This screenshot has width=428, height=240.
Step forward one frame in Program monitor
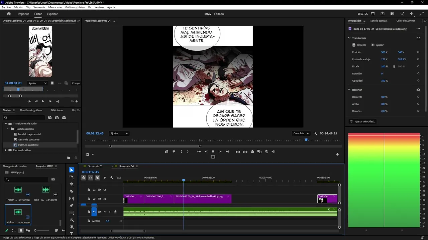pos(220,152)
